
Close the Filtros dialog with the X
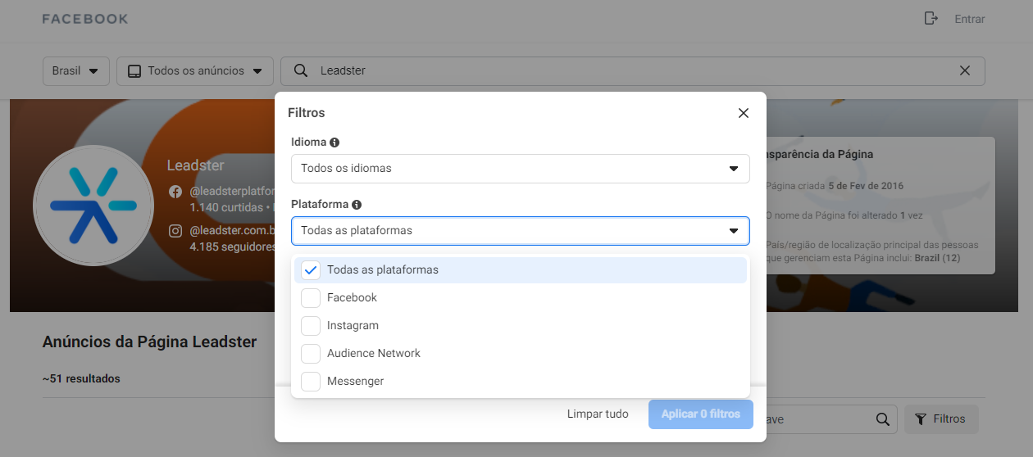(744, 113)
